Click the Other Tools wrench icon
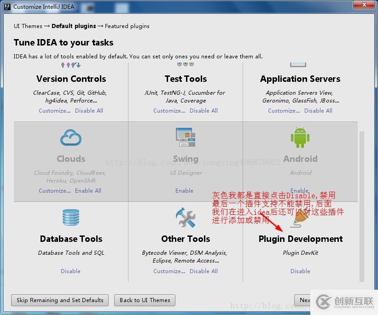Screen dimensions: 378x315 click(186, 218)
